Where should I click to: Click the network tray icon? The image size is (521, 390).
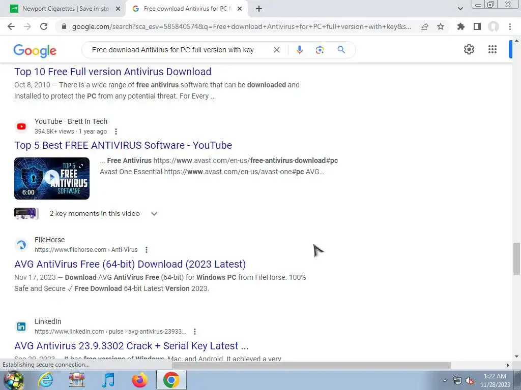(x=457, y=380)
